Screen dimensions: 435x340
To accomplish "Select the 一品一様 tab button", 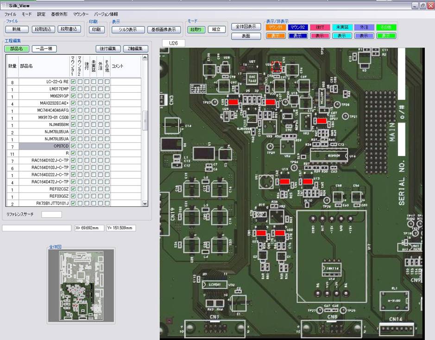I will click(x=44, y=49).
